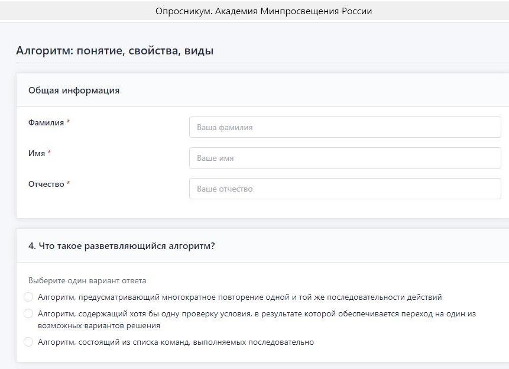This screenshot has height=369, width=509.
Task: Choose radio button for condition-check algorithm answer
Action: 28,313
